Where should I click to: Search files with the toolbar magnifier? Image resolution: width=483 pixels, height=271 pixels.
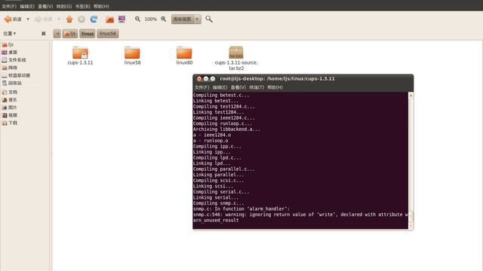pos(209,19)
